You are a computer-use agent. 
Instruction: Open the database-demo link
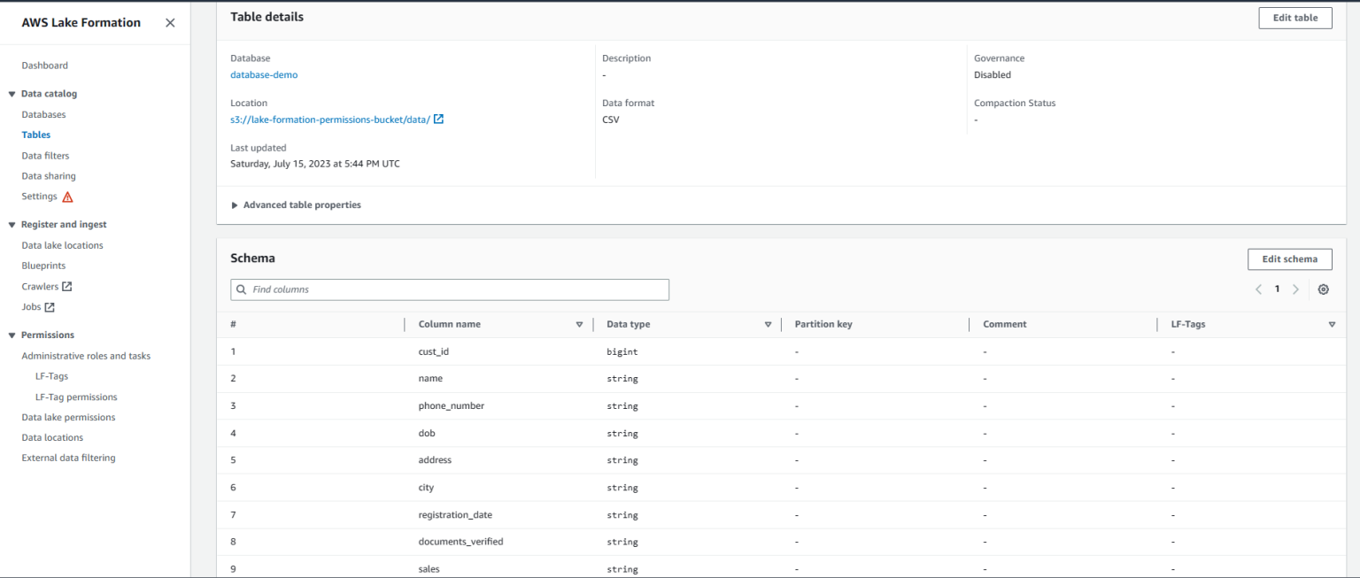pyautogui.click(x=263, y=74)
